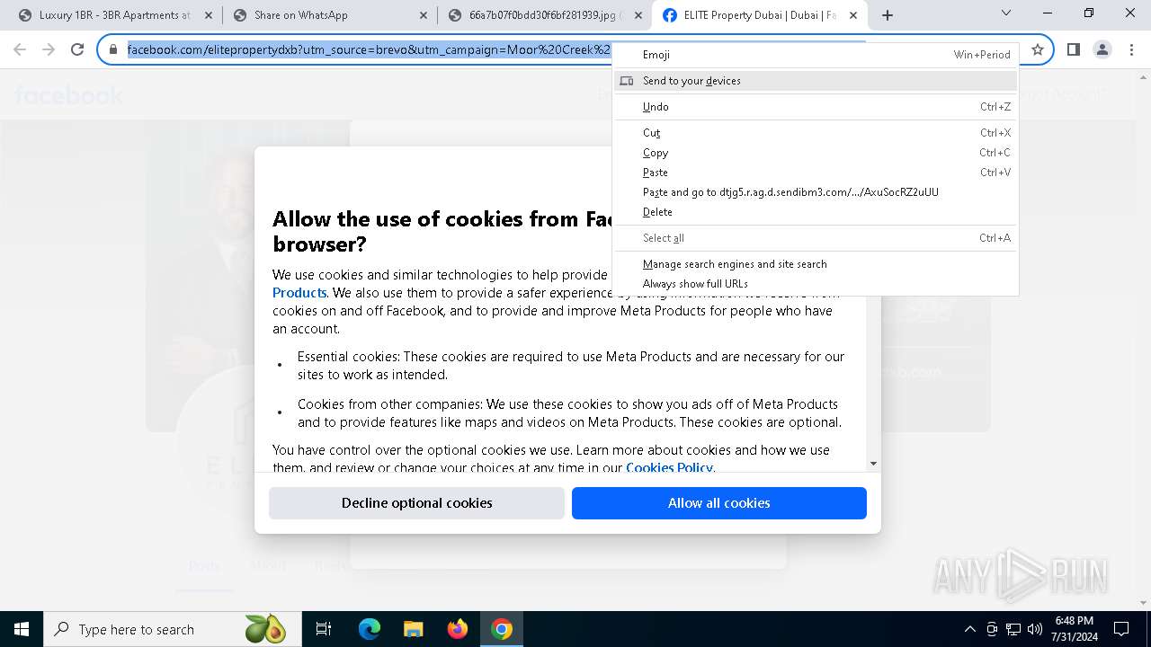1151x647 pixels.
Task: Open Firefox from the taskbar
Action: click(458, 629)
